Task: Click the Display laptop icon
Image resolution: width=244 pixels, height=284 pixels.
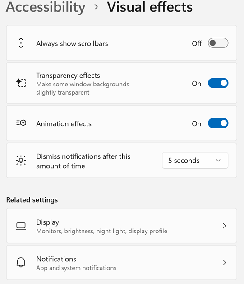Action: [21, 226]
